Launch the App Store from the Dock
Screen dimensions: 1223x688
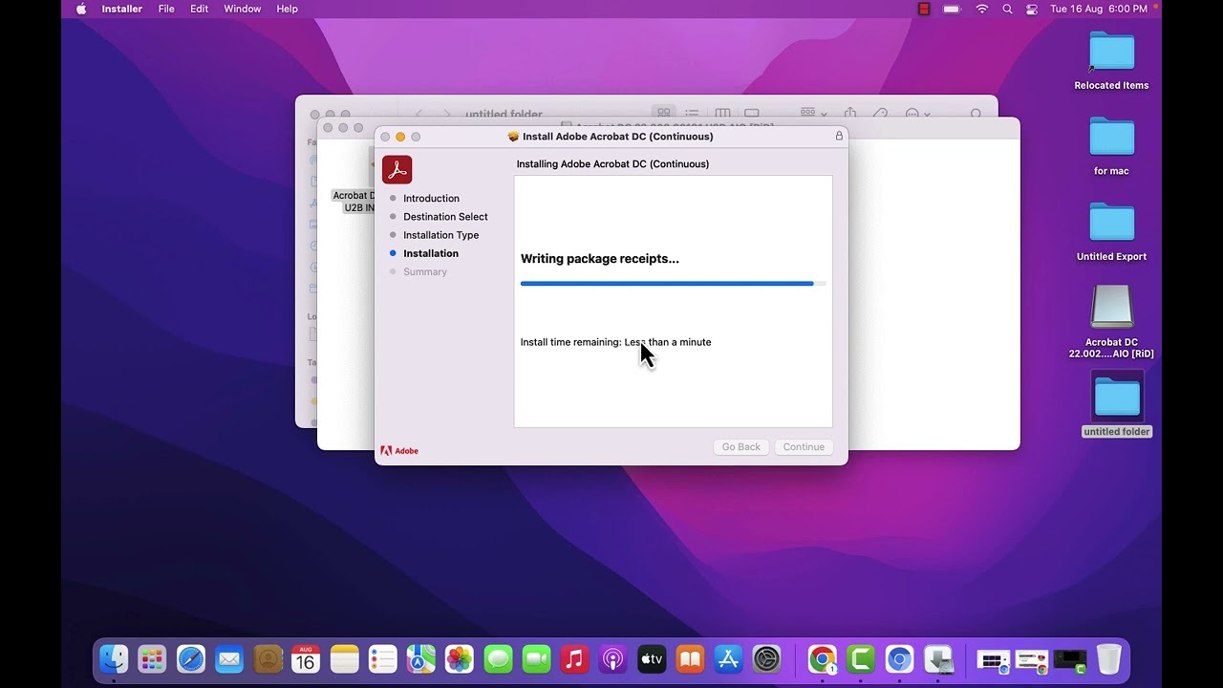728,658
